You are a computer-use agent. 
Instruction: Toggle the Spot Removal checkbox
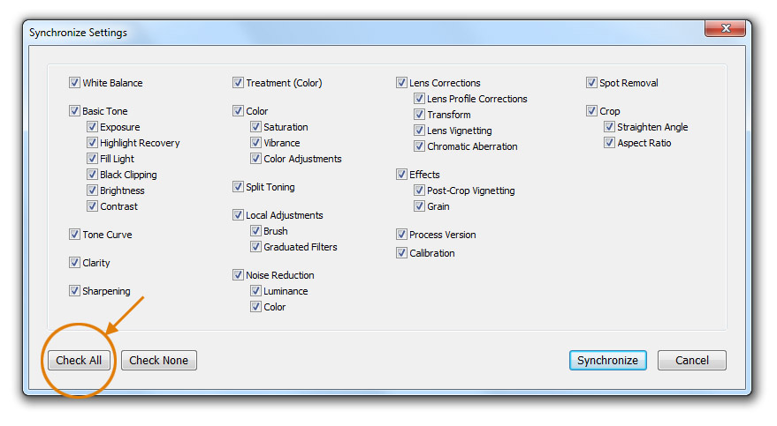[591, 83]
